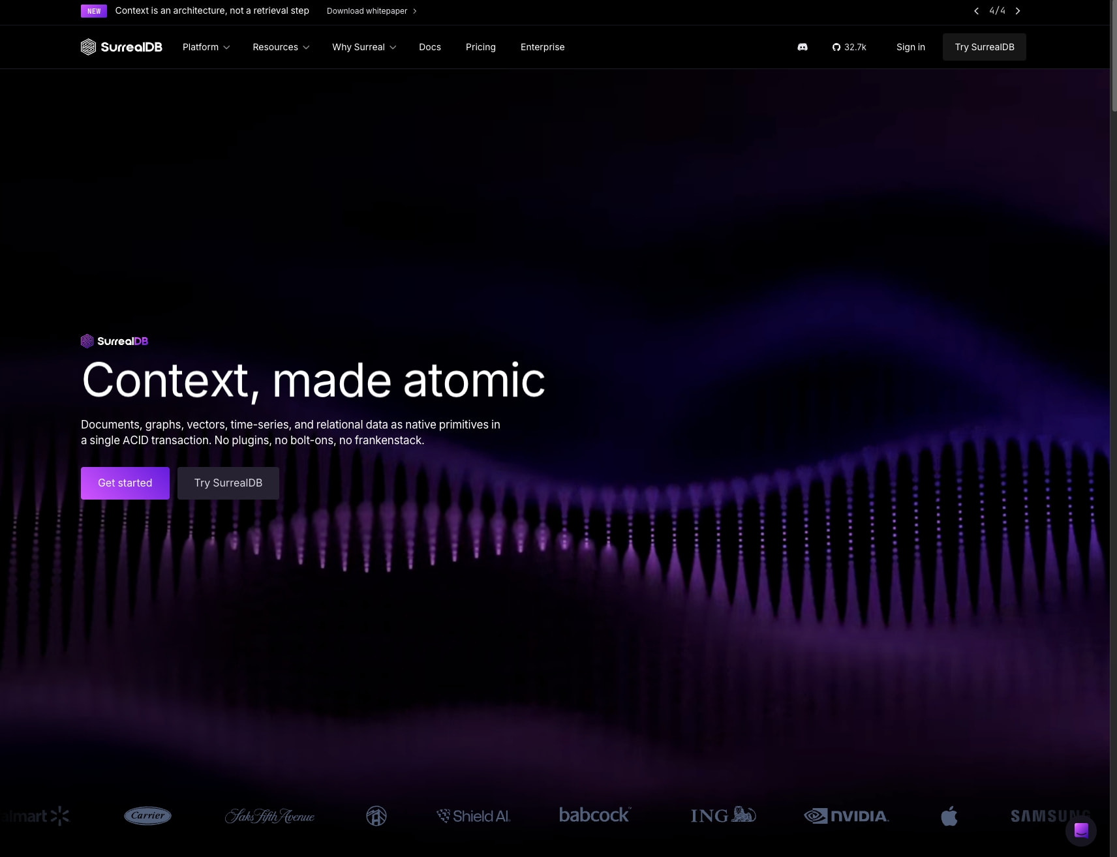Click Sign in

point(911,47)
